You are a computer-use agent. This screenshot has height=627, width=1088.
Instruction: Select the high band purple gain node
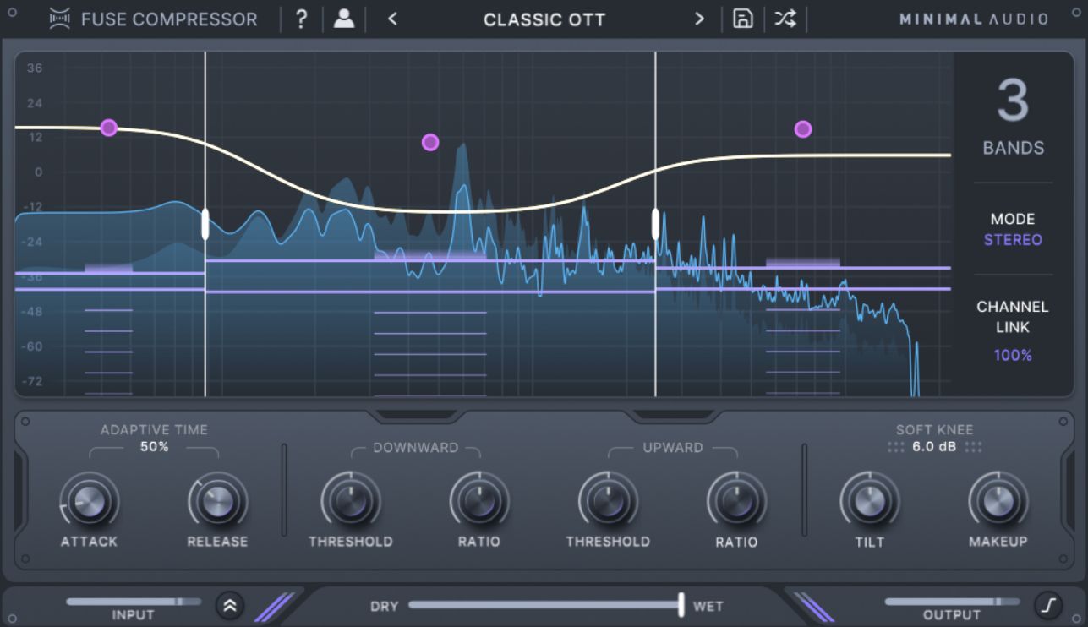coord(803,129)
